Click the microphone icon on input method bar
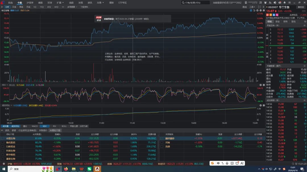 tap(227, 163)
